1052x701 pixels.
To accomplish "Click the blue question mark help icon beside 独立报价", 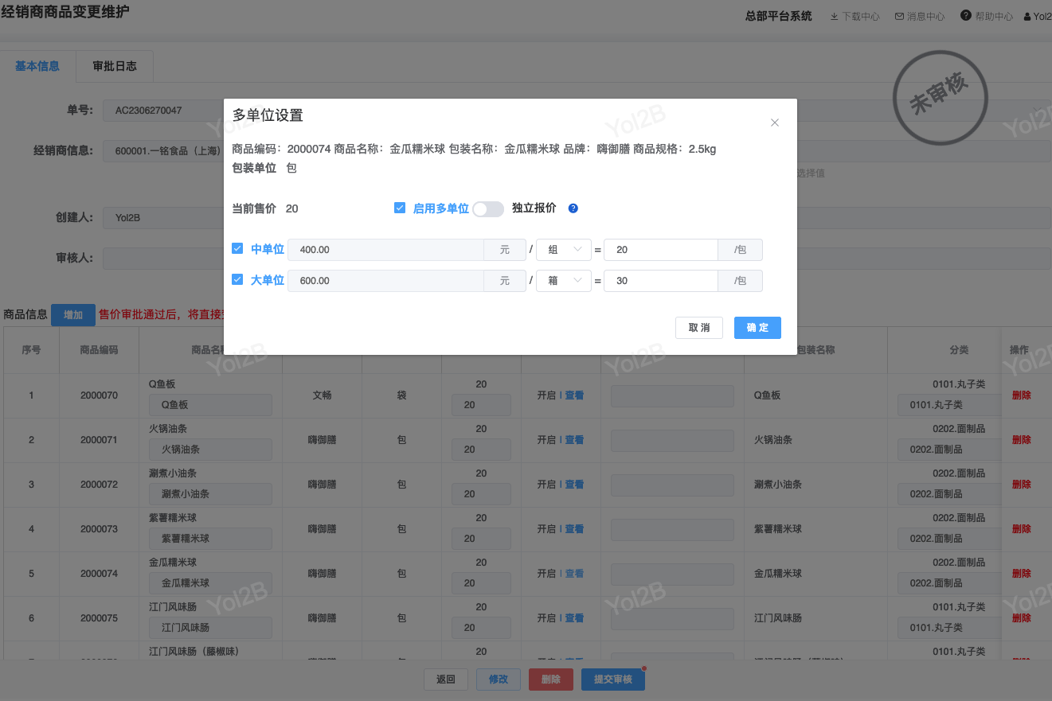I will [573, 208].
